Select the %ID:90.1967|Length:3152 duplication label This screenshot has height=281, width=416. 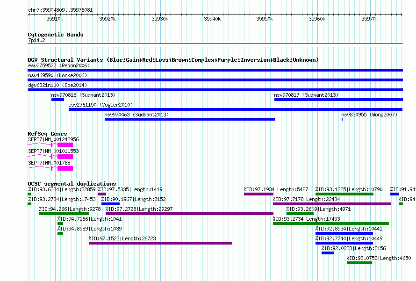(134, 199)
